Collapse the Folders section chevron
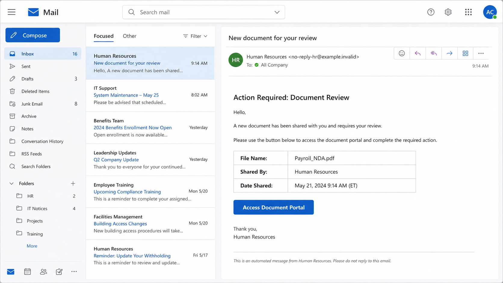This screenshot has width=503, height=283. [11, 183]
